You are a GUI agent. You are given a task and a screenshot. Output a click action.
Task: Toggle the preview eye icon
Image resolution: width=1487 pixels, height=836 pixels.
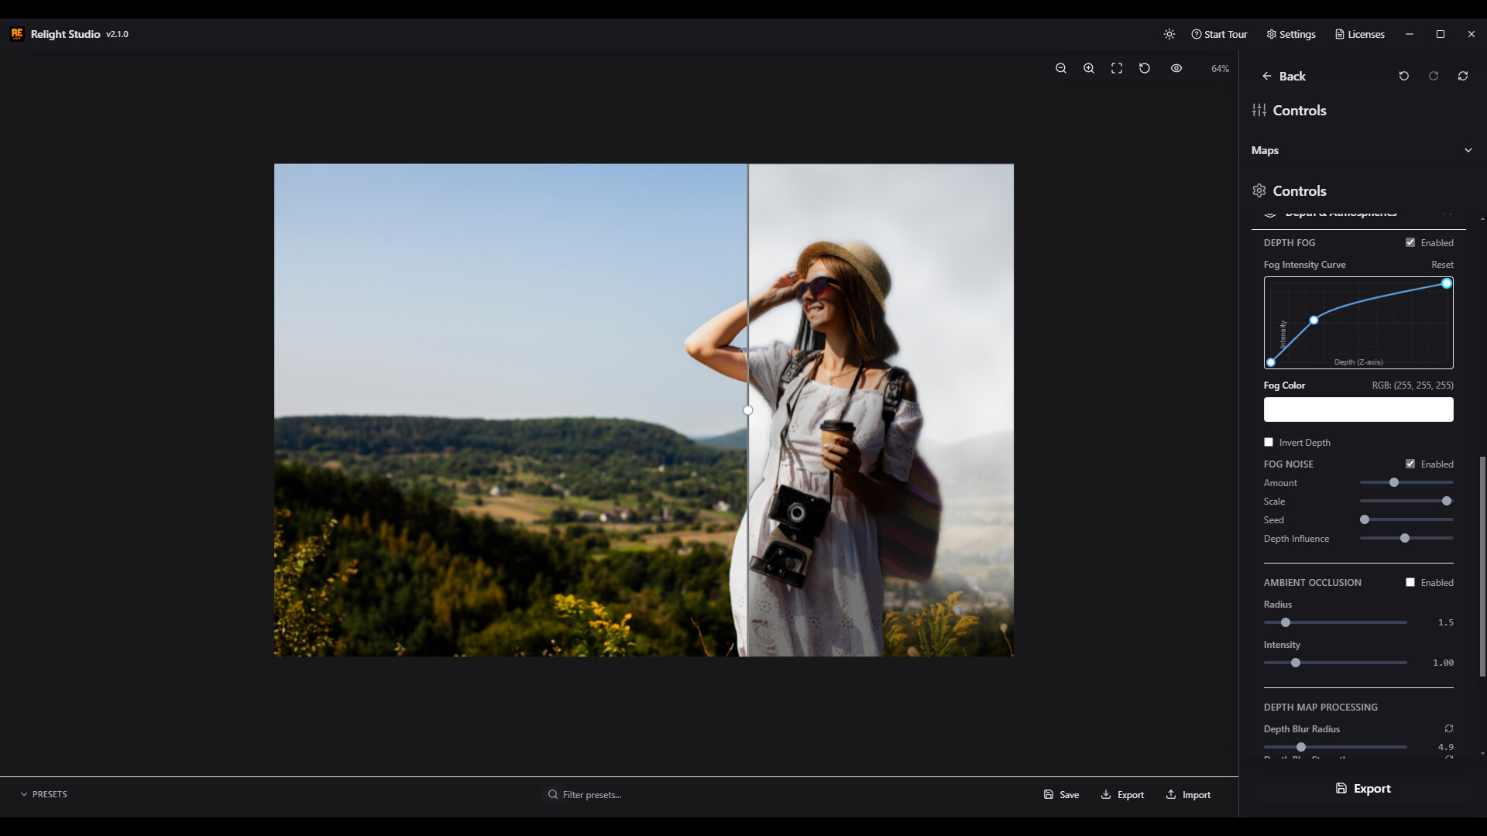(x=1176, y=68)
